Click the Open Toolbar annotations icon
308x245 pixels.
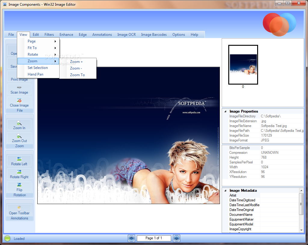point(19,208)
